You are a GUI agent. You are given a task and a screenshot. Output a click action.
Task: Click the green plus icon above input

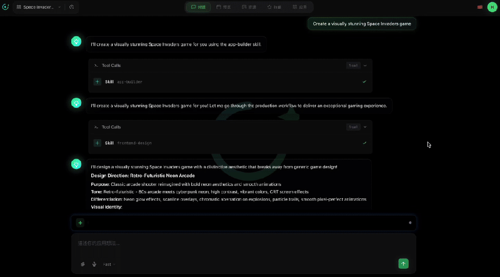coord(80,223)
